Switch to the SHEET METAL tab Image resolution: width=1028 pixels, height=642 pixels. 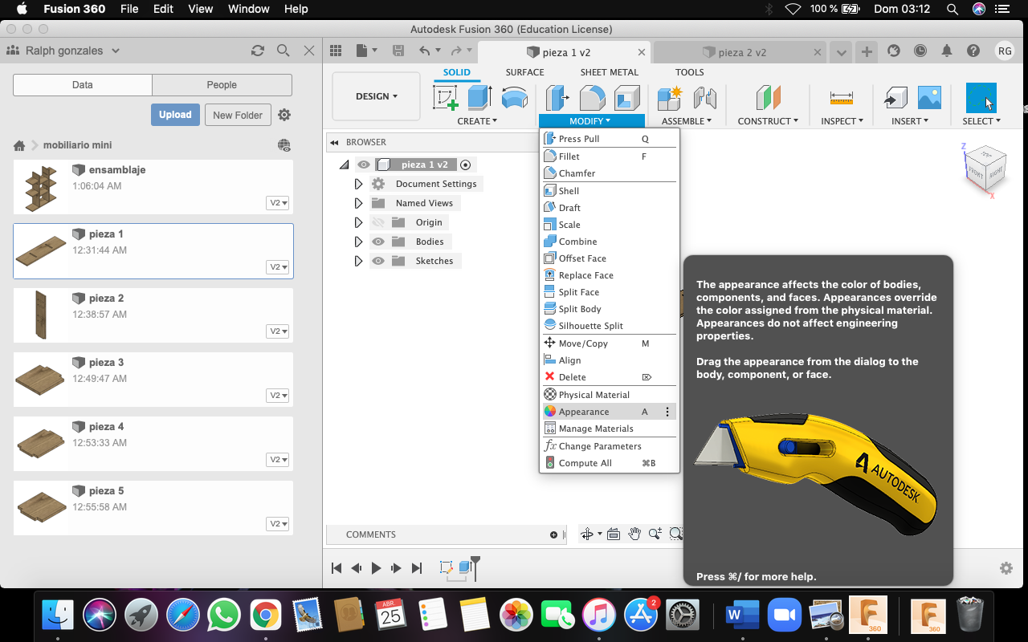click(x=610, y=72)
